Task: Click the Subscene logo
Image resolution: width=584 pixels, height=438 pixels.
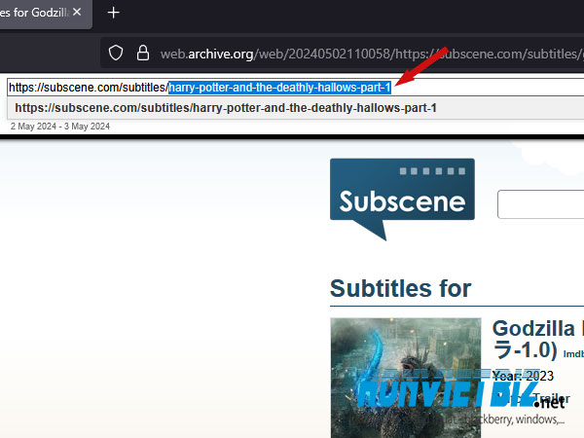Action: (x=402, y=200)
